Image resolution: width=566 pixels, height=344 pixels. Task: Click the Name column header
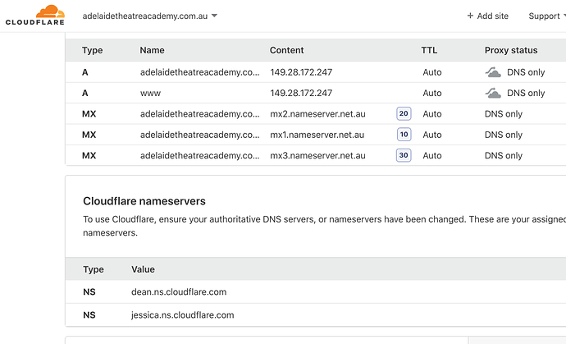152,50
